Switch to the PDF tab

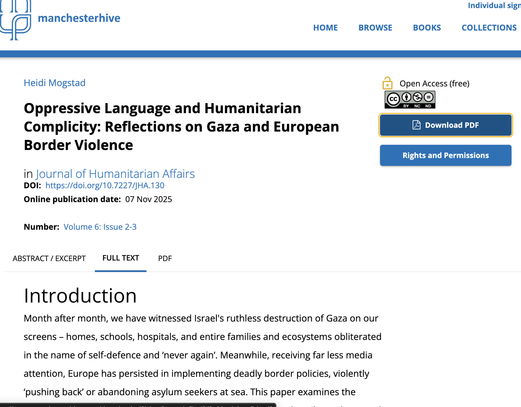[x=165, y=258]
